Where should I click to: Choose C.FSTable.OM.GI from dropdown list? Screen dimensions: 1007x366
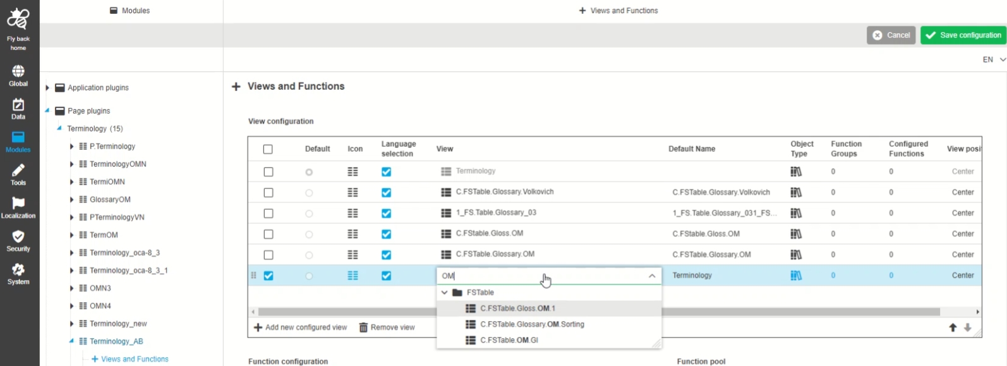coord(509,340)
